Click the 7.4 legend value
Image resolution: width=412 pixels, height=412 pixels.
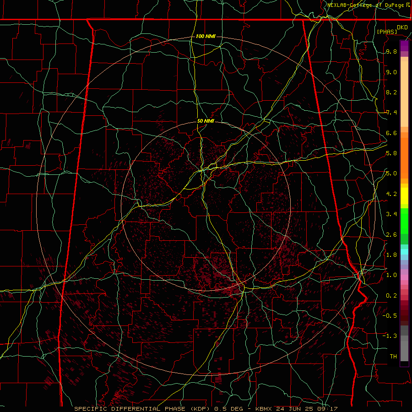(391, 113)
